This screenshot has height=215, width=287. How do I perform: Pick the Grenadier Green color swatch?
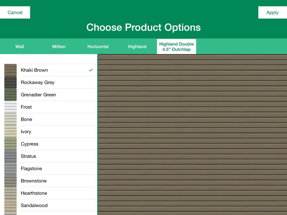[x=10, y=95]
